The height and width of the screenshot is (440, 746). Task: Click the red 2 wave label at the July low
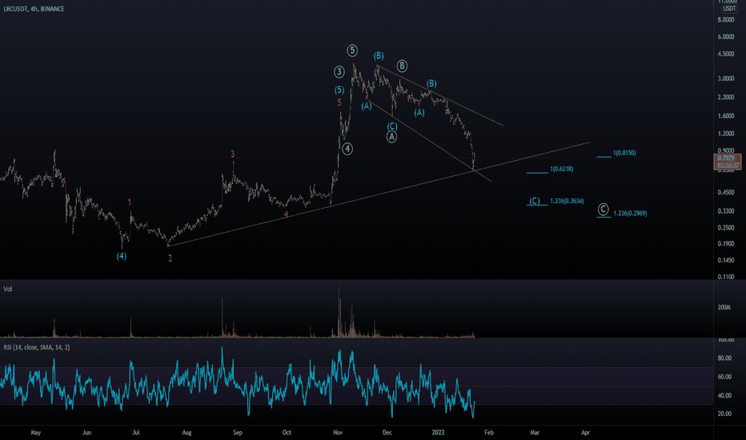pos(170,258)
